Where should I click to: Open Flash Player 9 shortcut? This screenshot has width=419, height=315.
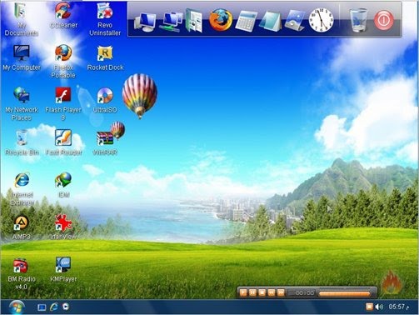[x=63, y=103]
